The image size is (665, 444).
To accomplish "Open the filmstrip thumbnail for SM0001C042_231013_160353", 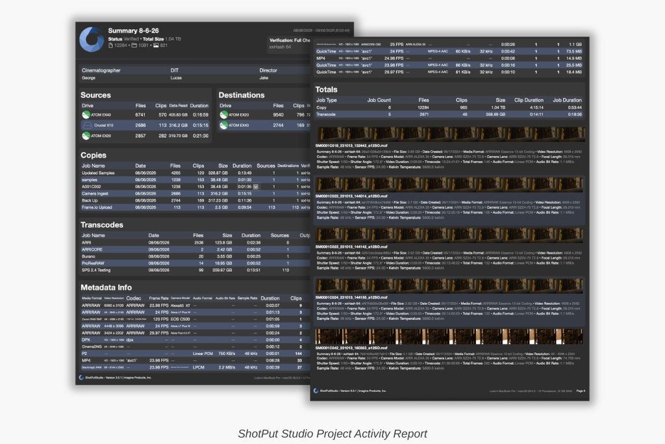I will [449, 336].
